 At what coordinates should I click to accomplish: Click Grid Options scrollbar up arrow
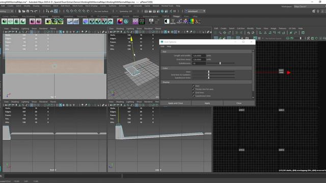tap(253, 50)
